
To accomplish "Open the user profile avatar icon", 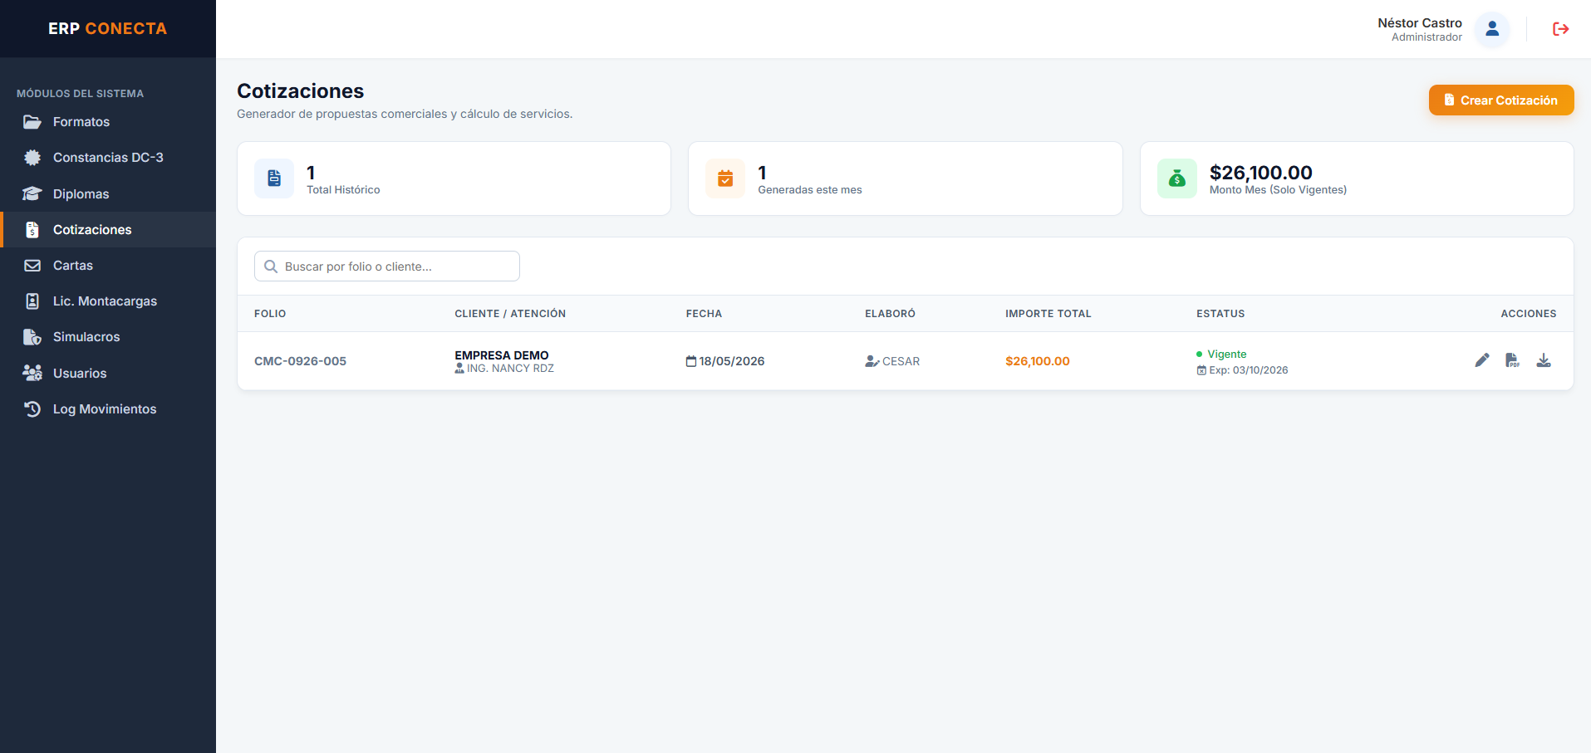I will coord(1492,29).
